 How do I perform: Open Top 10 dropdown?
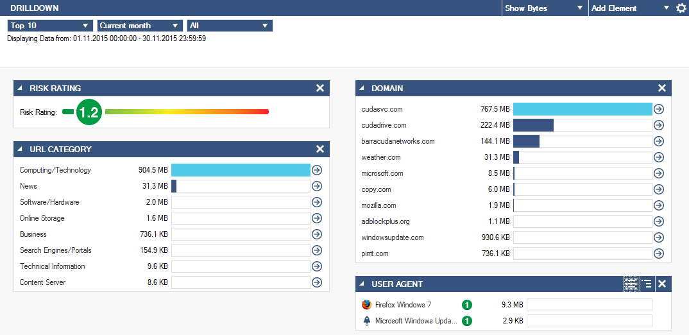[x=50, y=26]
